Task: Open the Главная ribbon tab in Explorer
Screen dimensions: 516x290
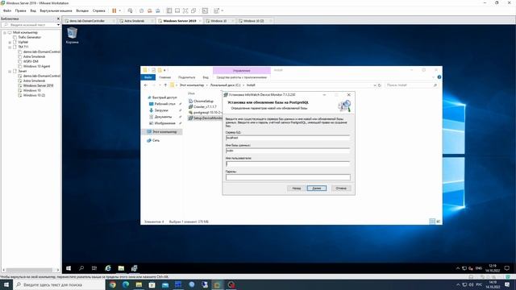Action: (164, 77)
